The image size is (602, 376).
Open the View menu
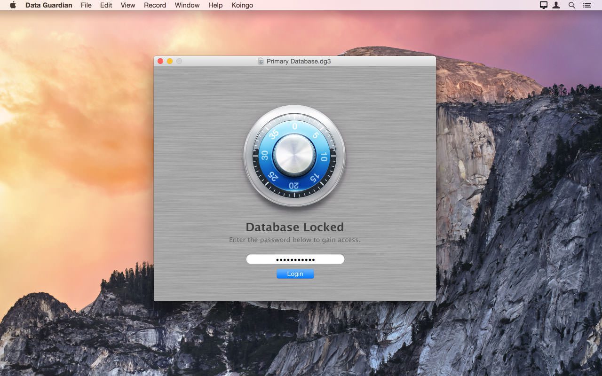127,5
